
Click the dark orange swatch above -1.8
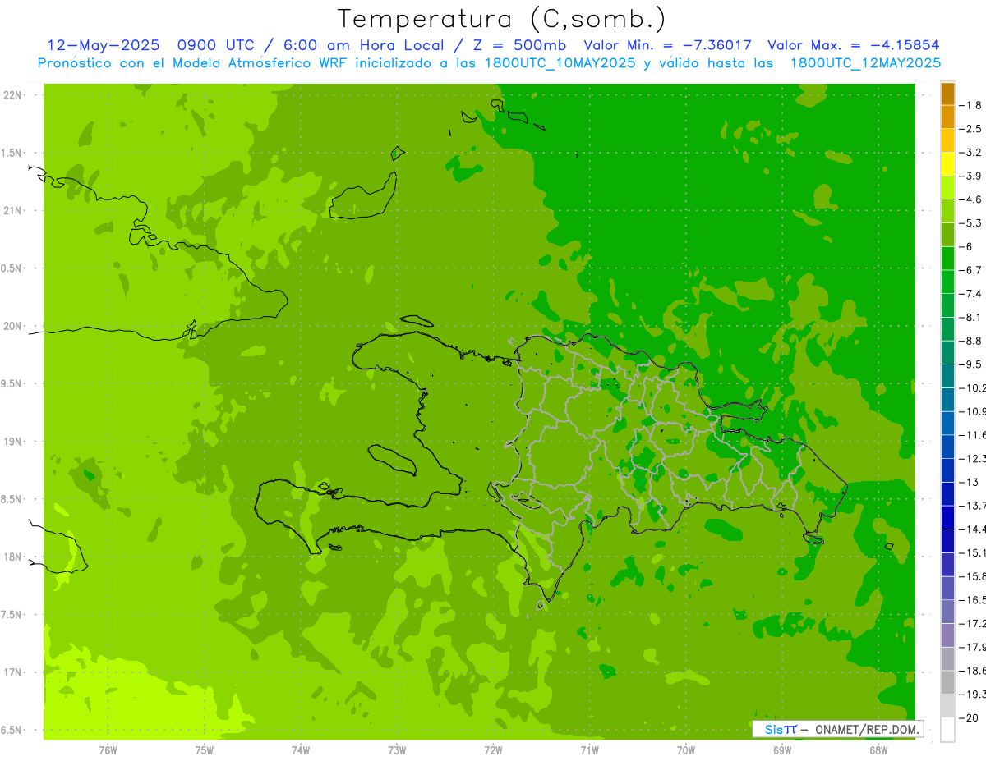pyautogui.click(x=947, y=94)
